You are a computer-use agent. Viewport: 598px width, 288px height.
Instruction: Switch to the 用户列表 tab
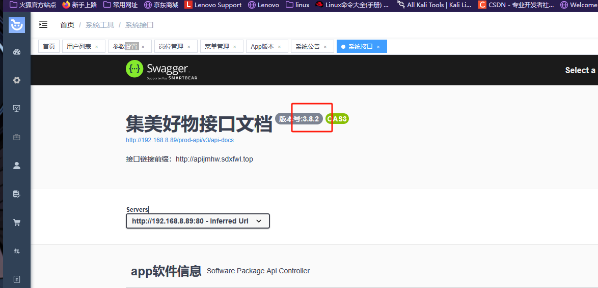coord(79,46)
